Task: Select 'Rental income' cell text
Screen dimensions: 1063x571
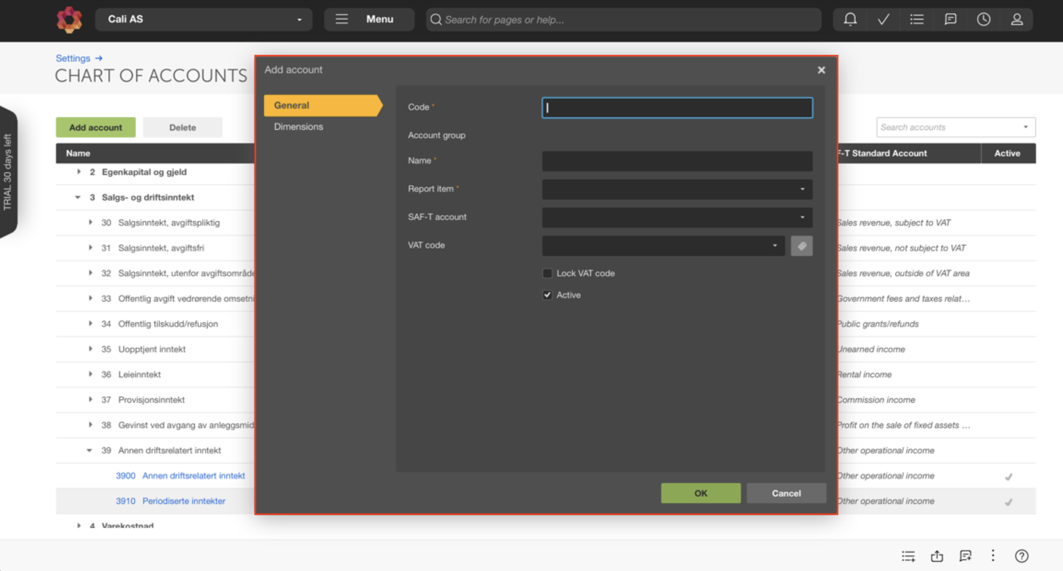Action: (x=865, y=374)
